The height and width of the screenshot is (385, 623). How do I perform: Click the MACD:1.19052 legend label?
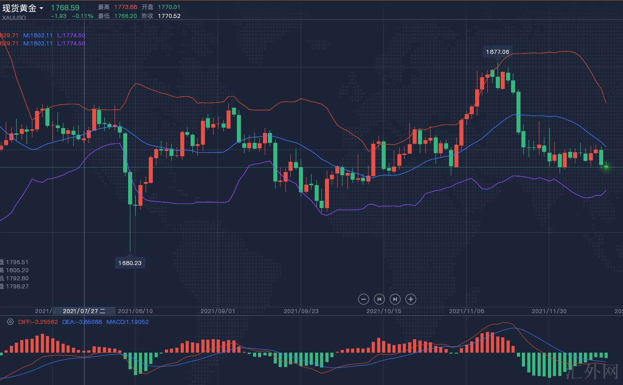tap(127, 322)
